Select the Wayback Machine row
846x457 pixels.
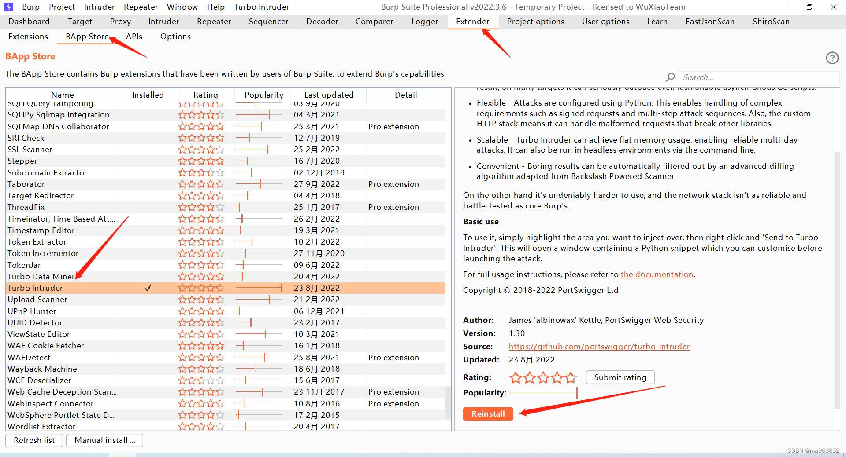click(x=226, y=369)
